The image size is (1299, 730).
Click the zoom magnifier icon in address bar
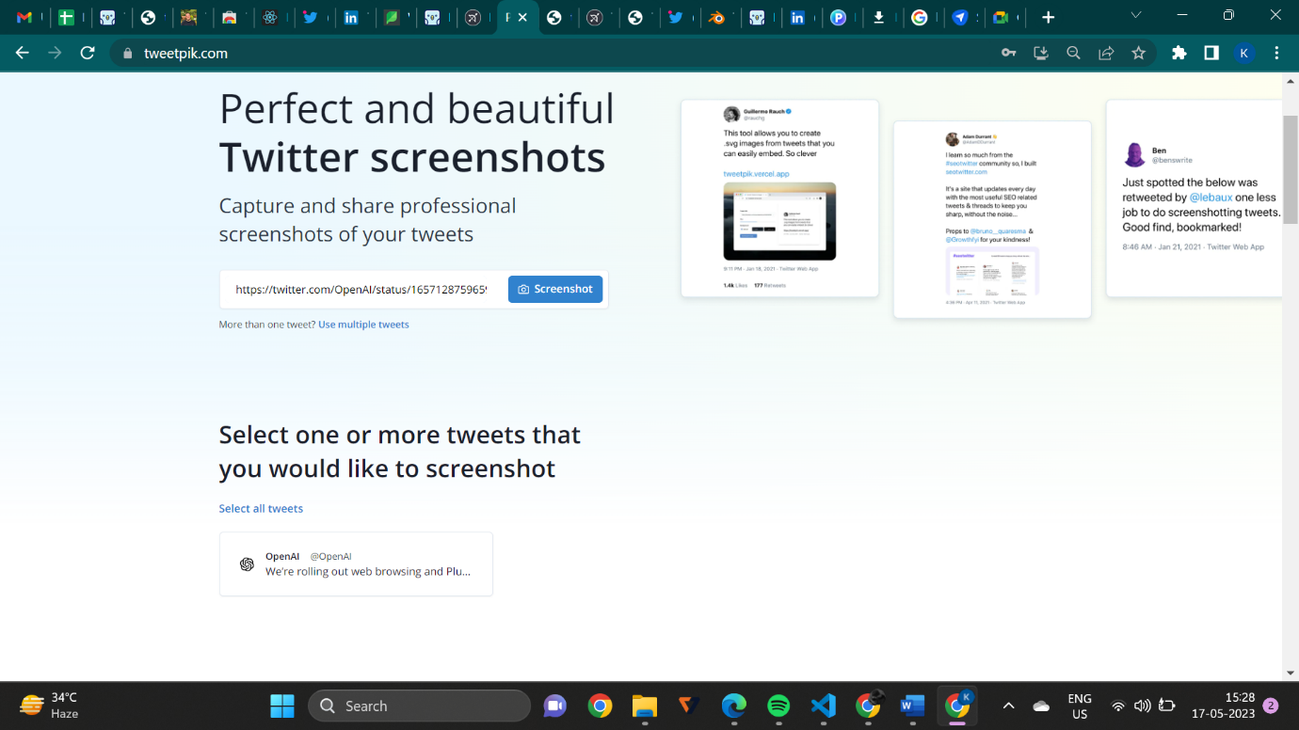(x=1073, y=54)
